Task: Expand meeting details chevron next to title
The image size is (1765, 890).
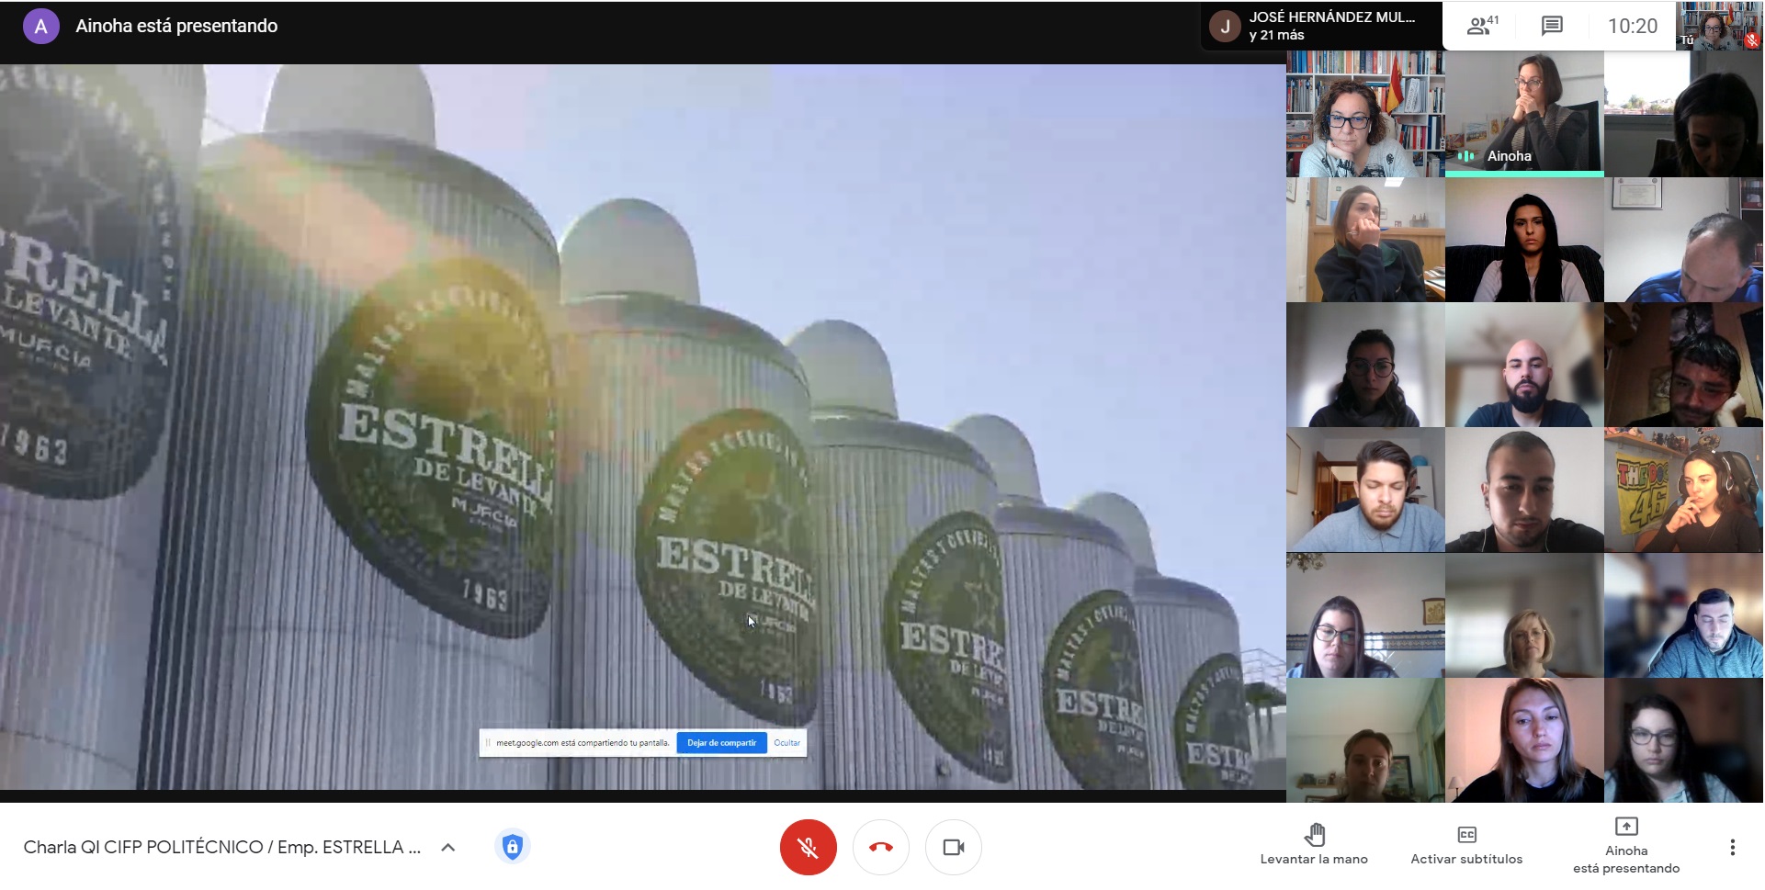Action: (448, 847)
